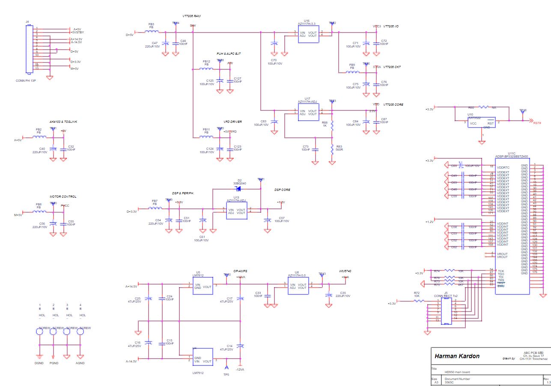Select the D2 30BQ040 diode symbol
Image resolution: width=551 pixels, height=386 pixels.
tap(238, 188)
